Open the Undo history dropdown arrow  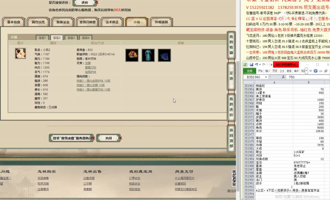[x=259, y=64]
